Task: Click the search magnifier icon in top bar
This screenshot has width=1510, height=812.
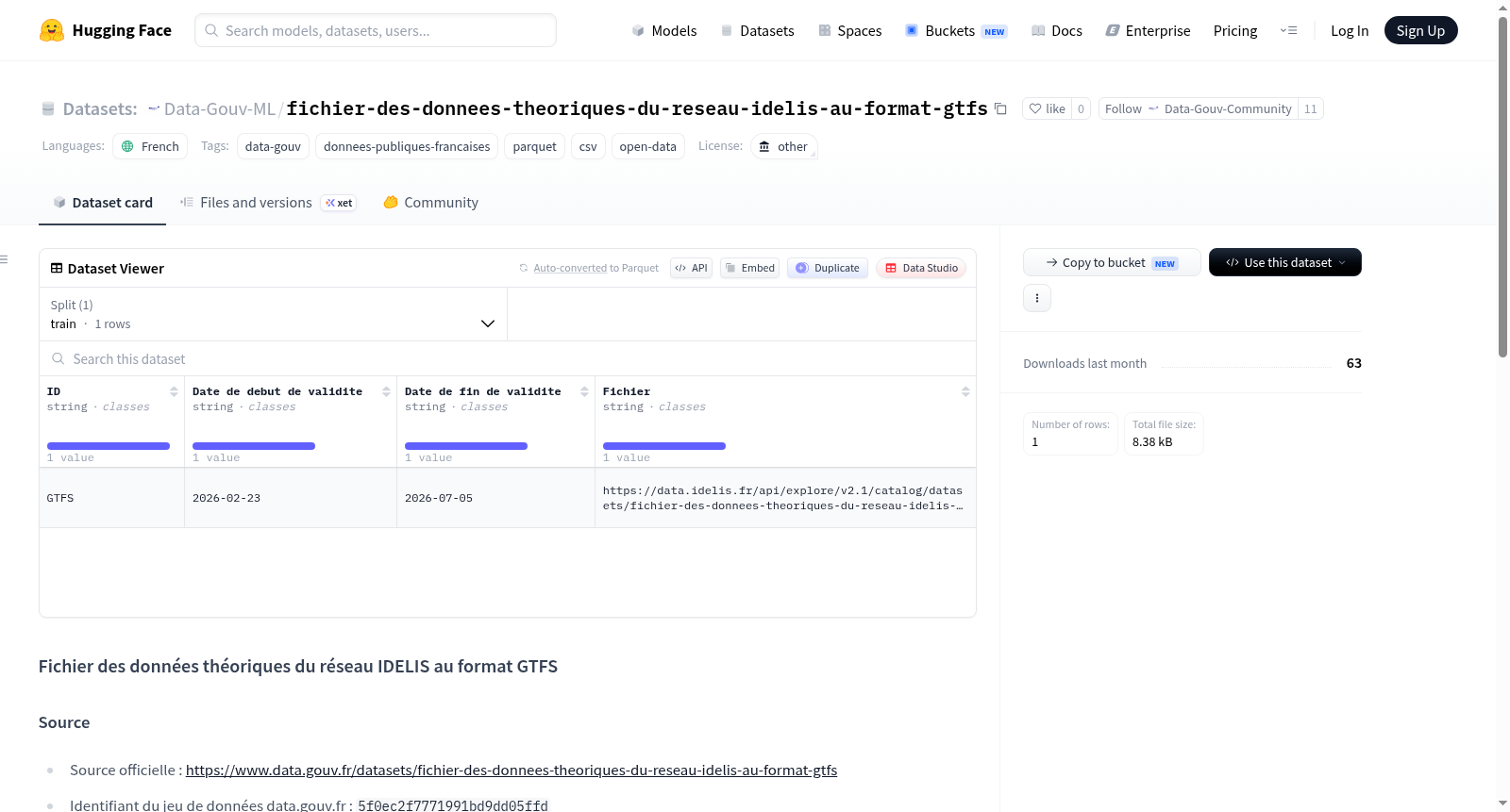Action: coord(211,30)
